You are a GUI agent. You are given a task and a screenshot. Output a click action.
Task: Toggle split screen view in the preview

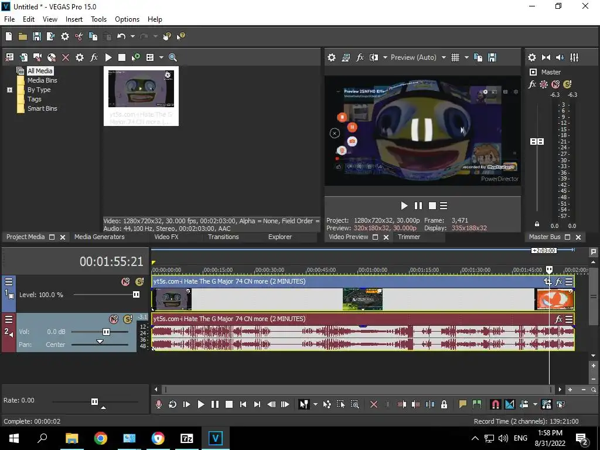click(374, 57)
